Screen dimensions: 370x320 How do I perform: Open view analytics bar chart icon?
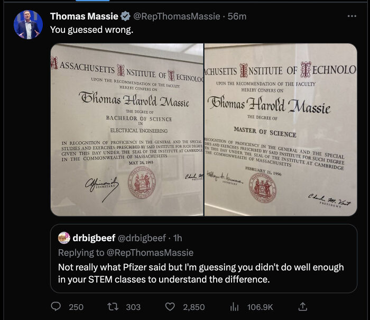(234, 307)
